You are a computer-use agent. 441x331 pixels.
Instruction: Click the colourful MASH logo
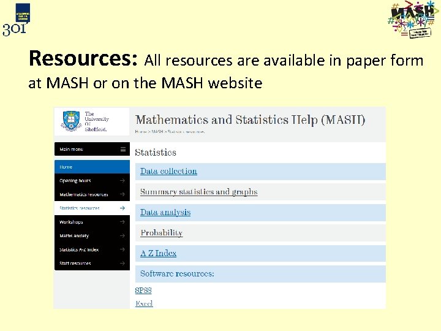(413, 20)
